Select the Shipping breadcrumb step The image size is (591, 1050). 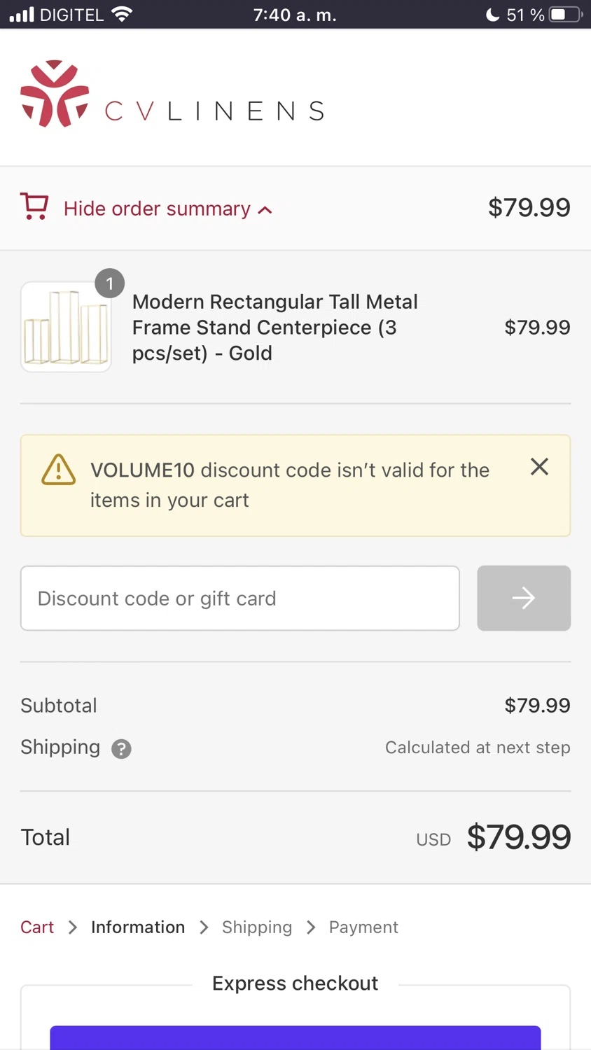tap(257, 927)
